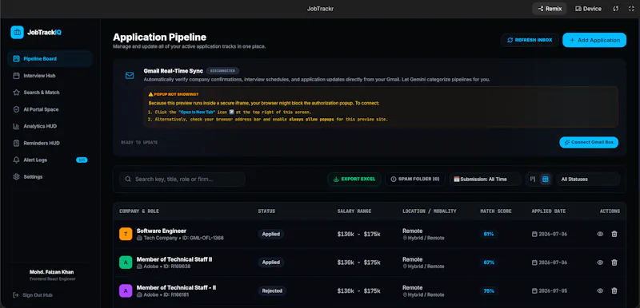Click Mohd. Faizan Khan profile name
This screenshot has width=640, height=308.
52,272
